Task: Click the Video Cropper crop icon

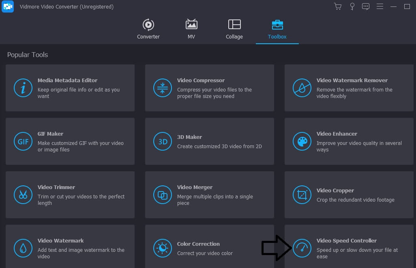Action: point(302,195)
